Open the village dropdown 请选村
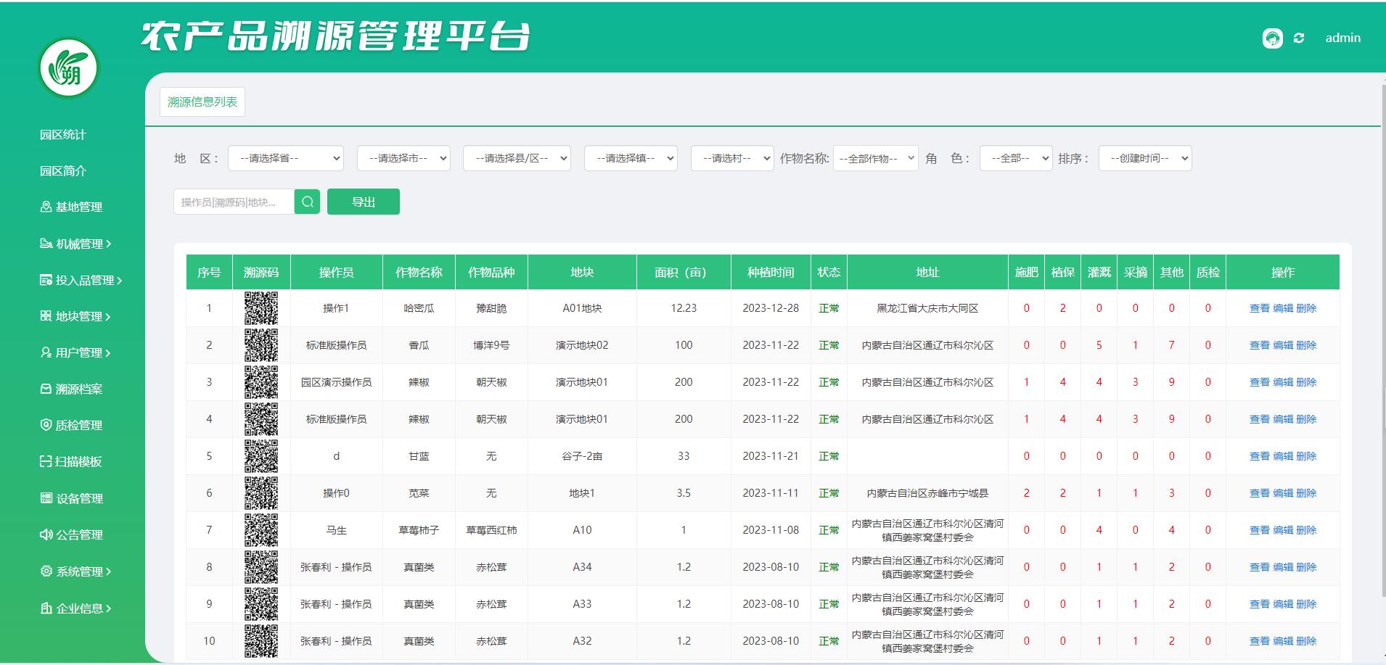 [x=732, y=158]
